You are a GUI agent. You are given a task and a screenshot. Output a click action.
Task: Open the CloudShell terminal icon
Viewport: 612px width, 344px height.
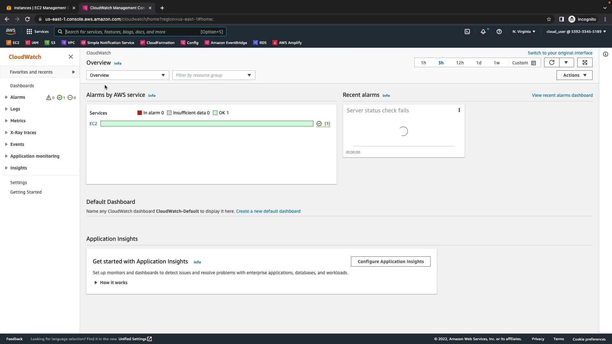tap(467, 32)
